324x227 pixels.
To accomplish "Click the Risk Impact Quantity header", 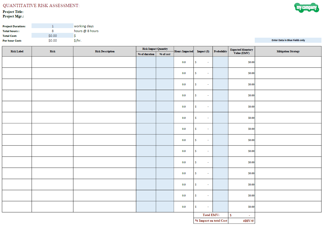I will (155, 49).
